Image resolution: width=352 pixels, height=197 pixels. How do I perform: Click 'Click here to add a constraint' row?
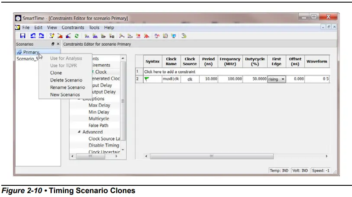click(x=236, y=72)
